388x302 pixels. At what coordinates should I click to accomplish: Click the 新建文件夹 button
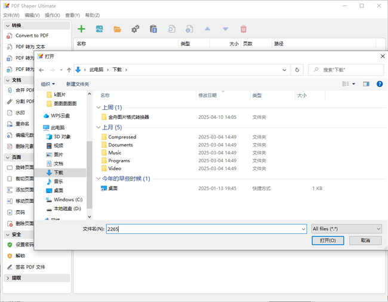coord(78,84)
